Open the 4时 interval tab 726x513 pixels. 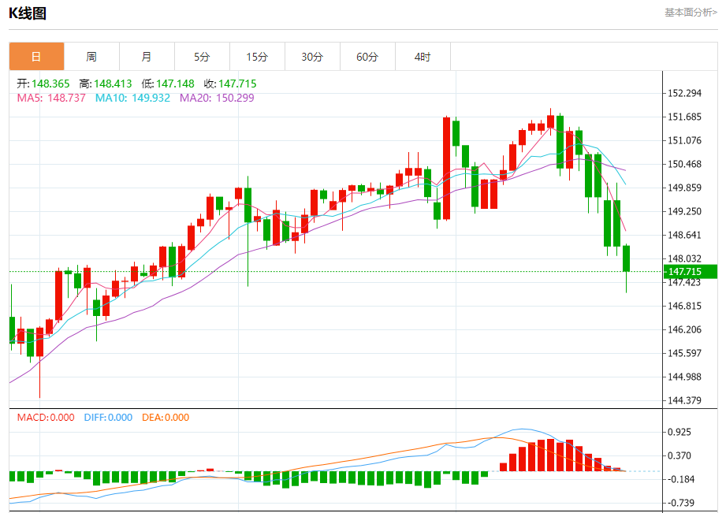click(423, 57)
